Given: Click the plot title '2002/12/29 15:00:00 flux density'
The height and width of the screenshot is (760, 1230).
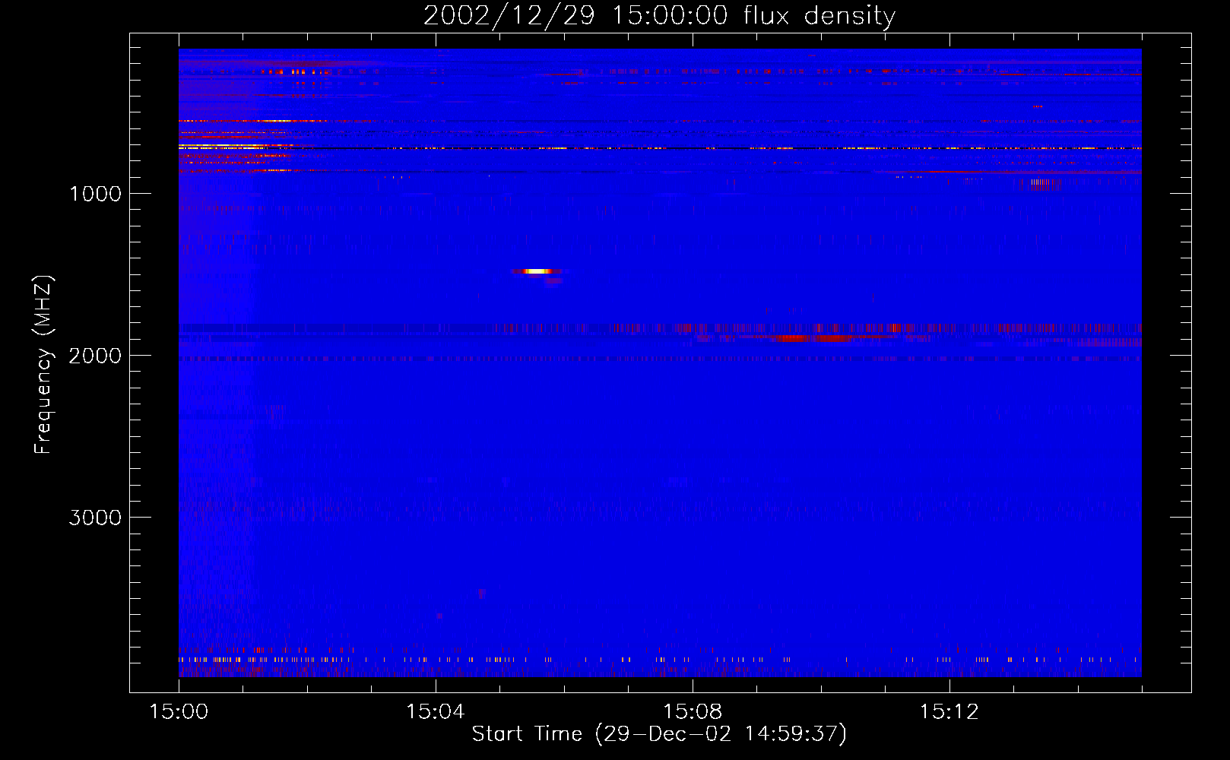Looking at the screenshot, I should click(x=659, y=15).
